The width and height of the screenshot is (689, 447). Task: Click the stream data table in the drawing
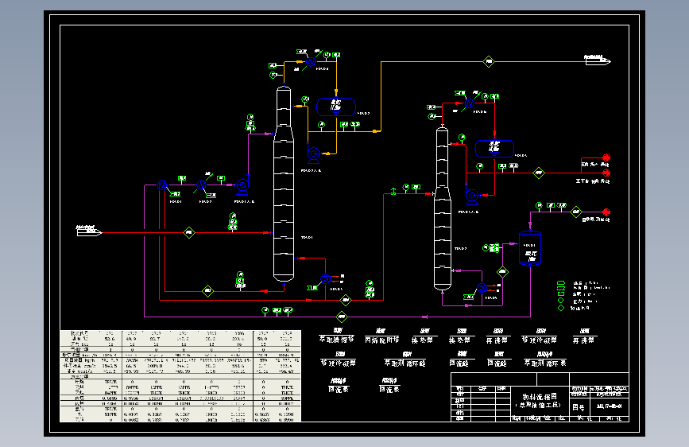180,375
